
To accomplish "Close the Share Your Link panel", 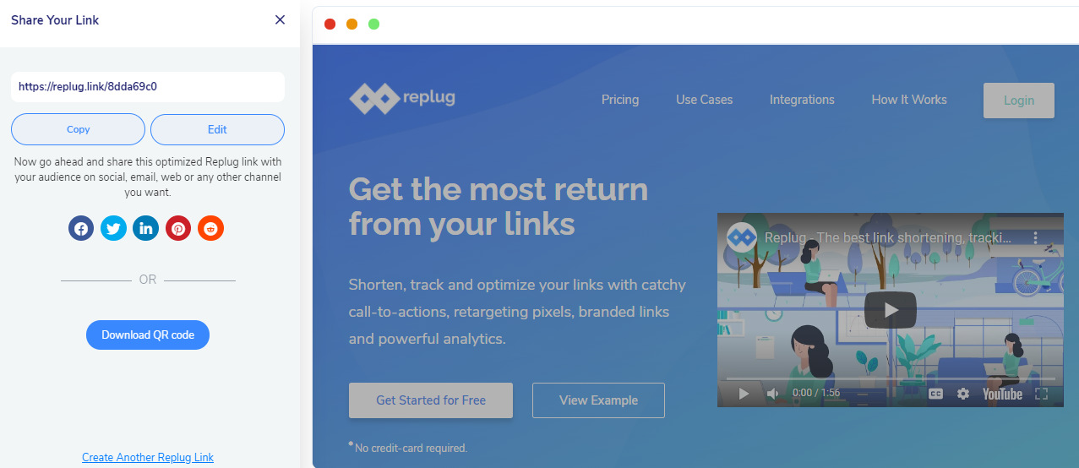I will coord(281,19).
